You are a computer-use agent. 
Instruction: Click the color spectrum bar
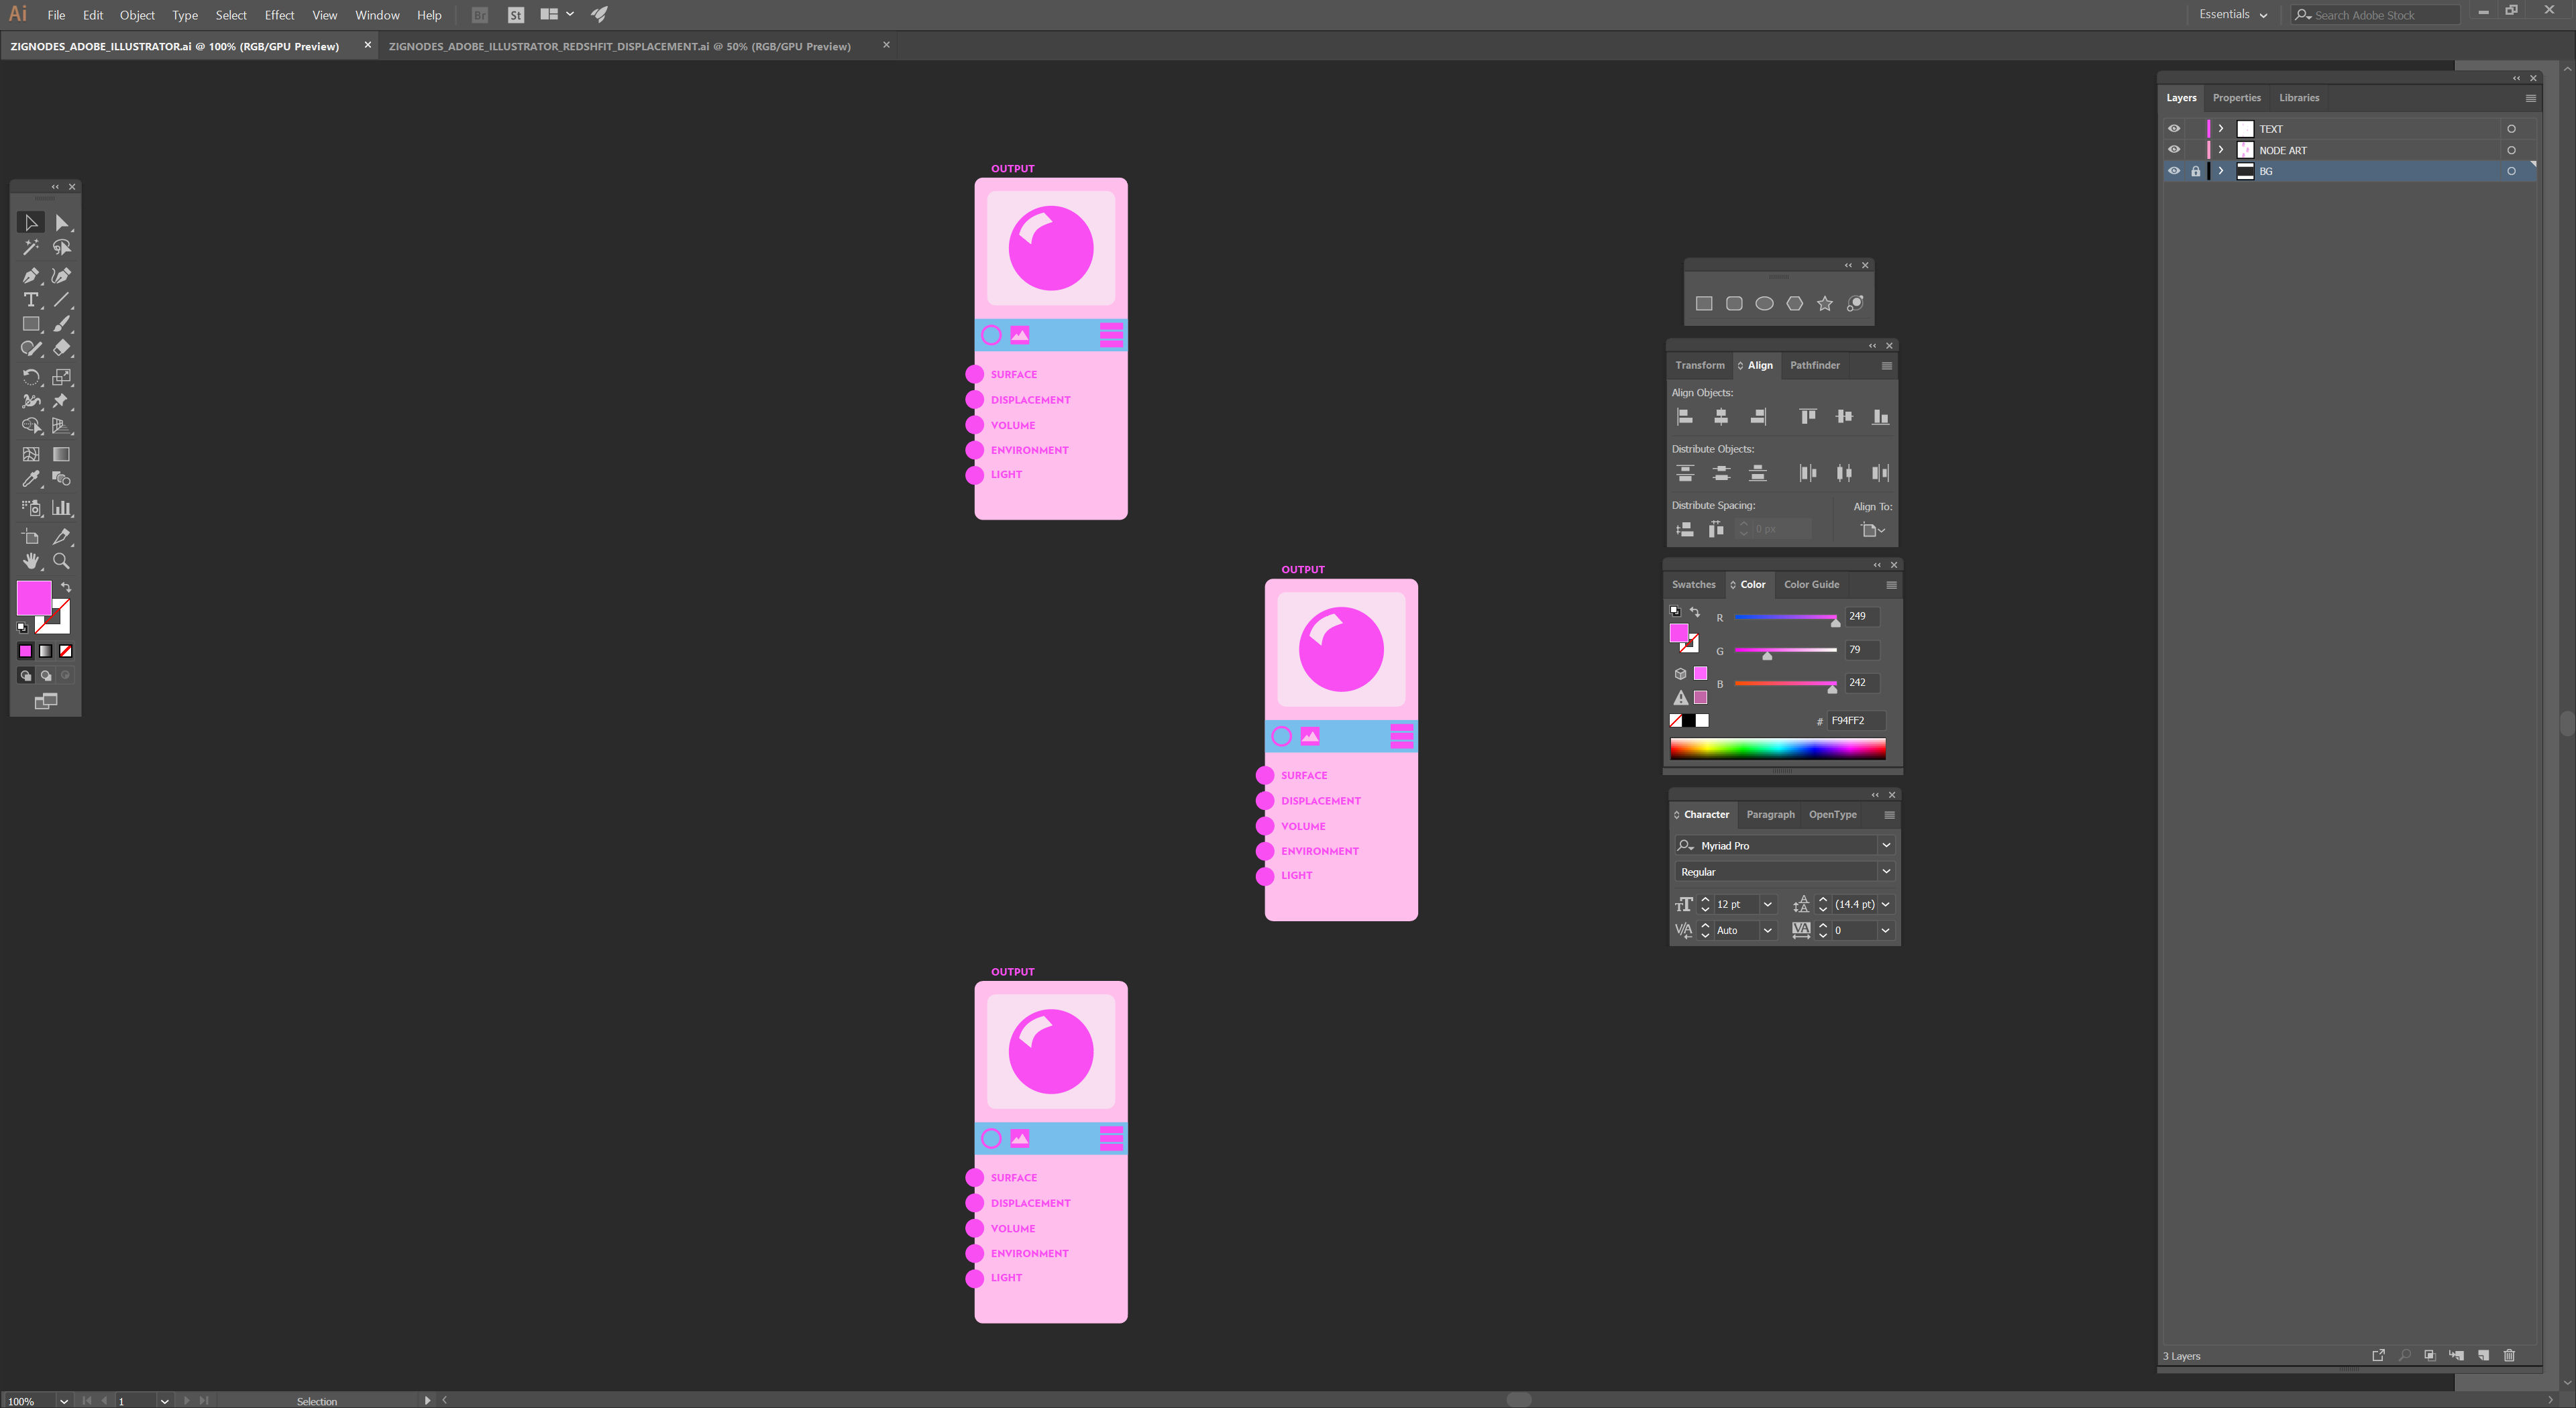(x=1777, y=748)
